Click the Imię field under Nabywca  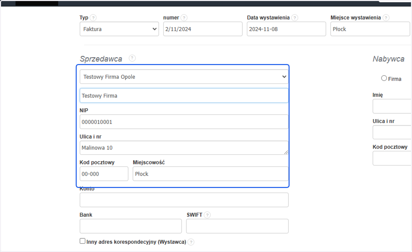(392, 106)
